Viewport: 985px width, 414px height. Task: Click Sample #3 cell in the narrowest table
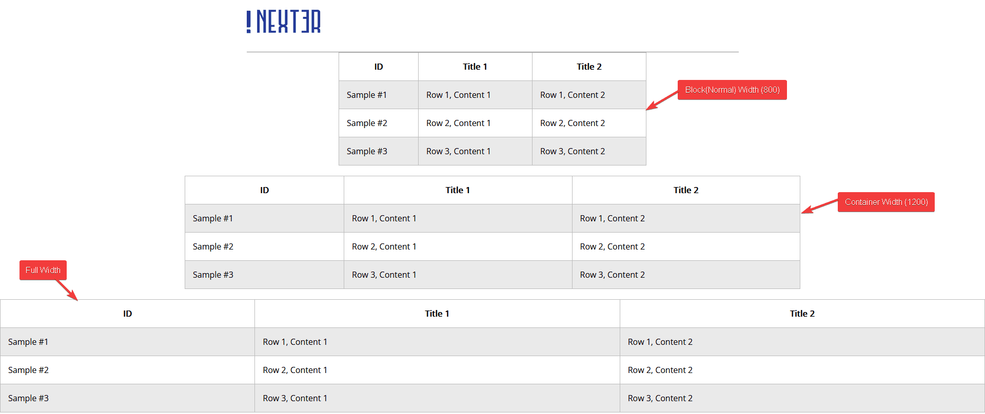pyautogui.click(x=379, y=151)
